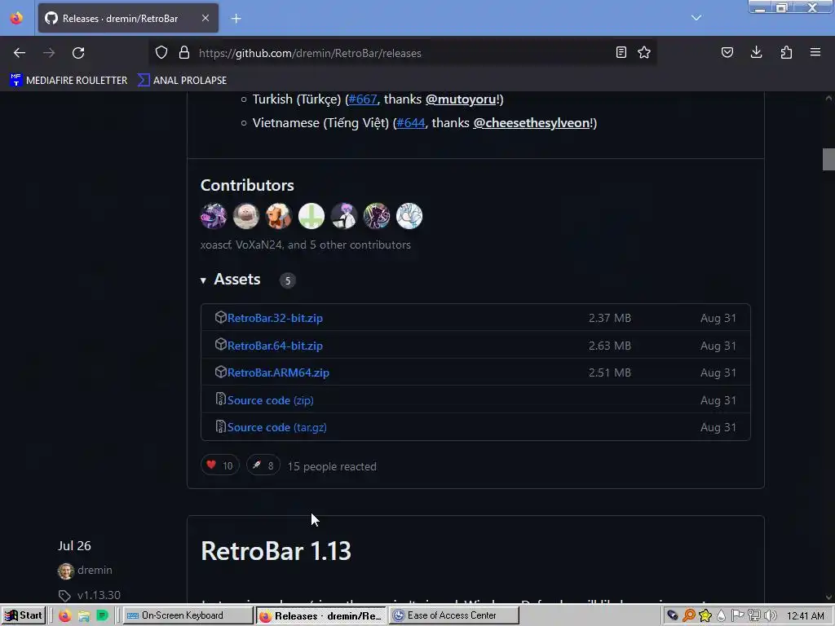Click the second contributor avatar
Image resolution: width=835 pixels, height=626 pixels.
tap(246, 216)
